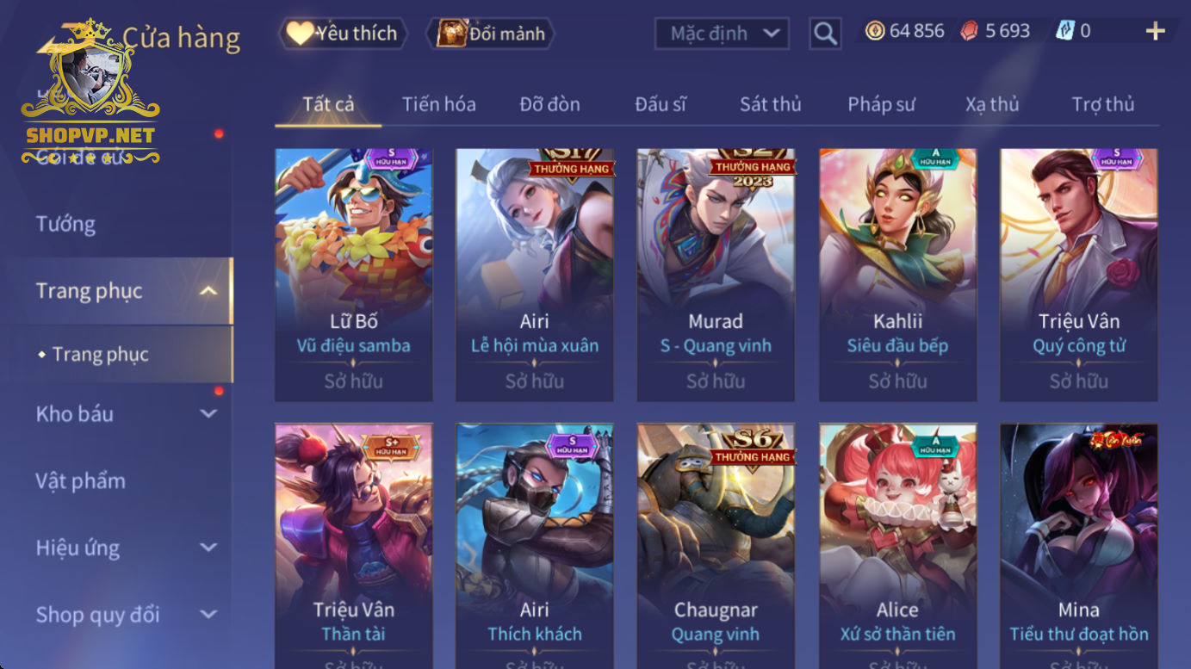Switch to the Pháp sư tab

pyautogui.click(x=881, y=104)
